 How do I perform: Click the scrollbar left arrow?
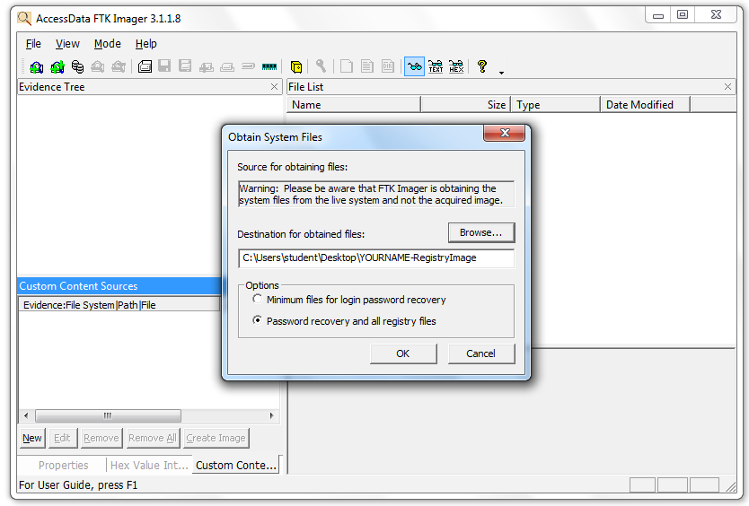click(x=26, y=415)
